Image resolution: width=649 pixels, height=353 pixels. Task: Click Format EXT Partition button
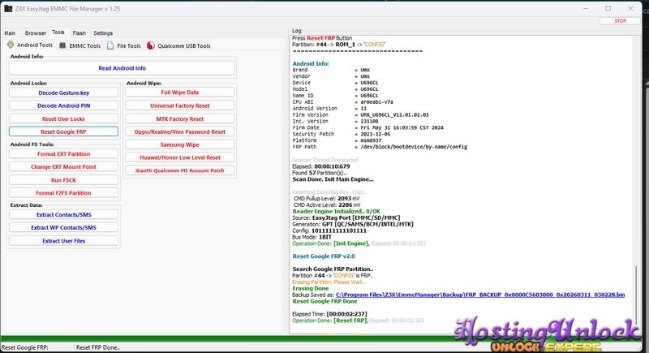click(63, 154)
